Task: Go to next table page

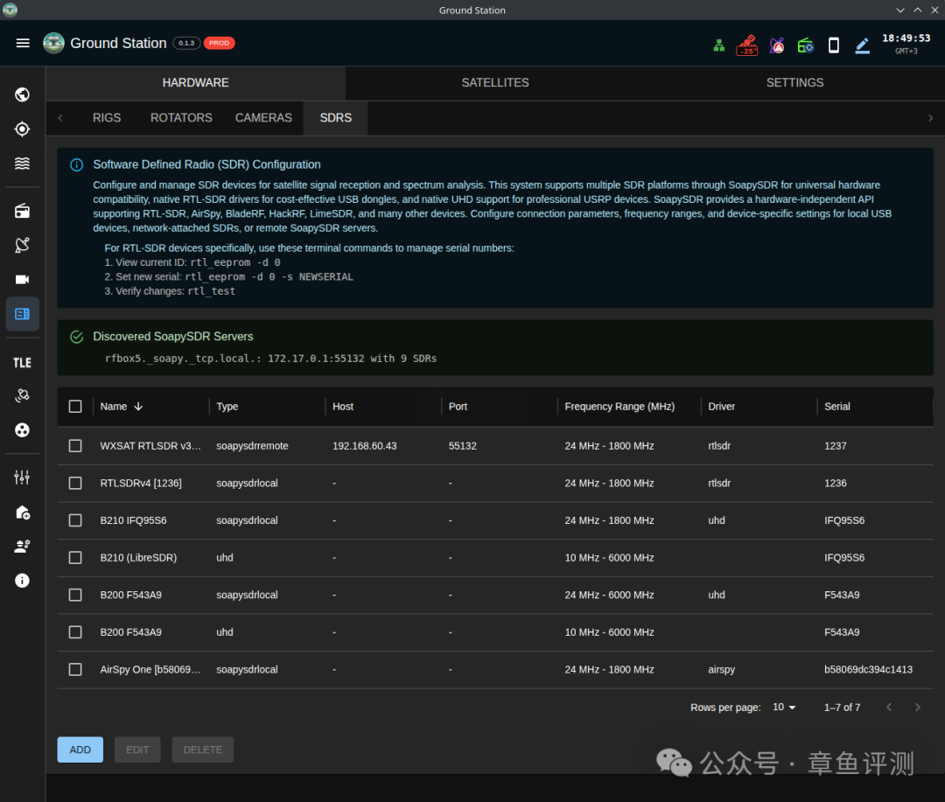Action: tap(917, 708)
